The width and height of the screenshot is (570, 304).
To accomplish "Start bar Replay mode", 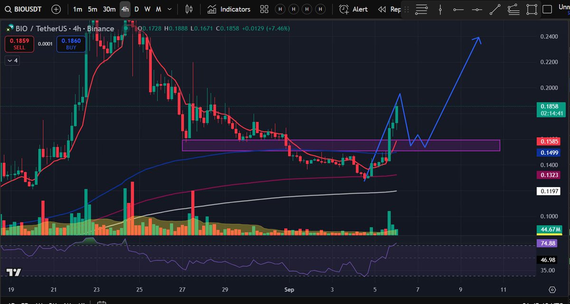I will (389, 9).
